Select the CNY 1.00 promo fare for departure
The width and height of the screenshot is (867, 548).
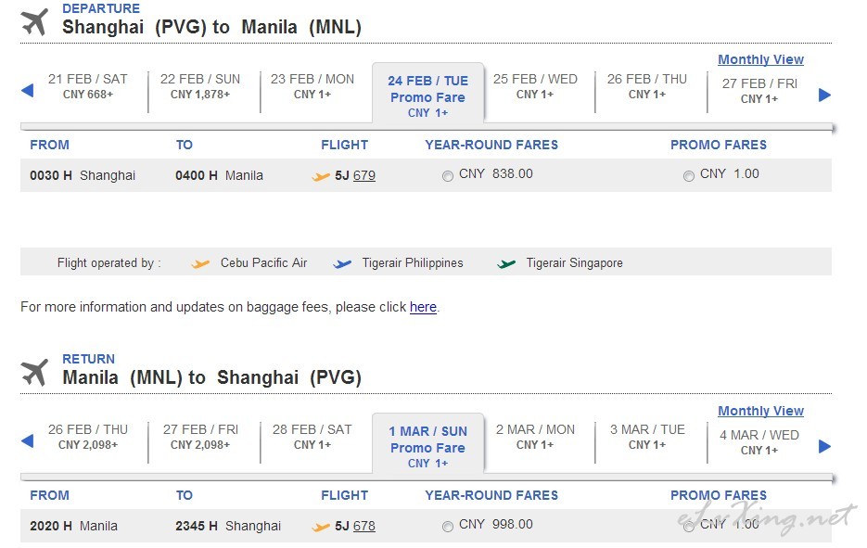pos(688,176)
